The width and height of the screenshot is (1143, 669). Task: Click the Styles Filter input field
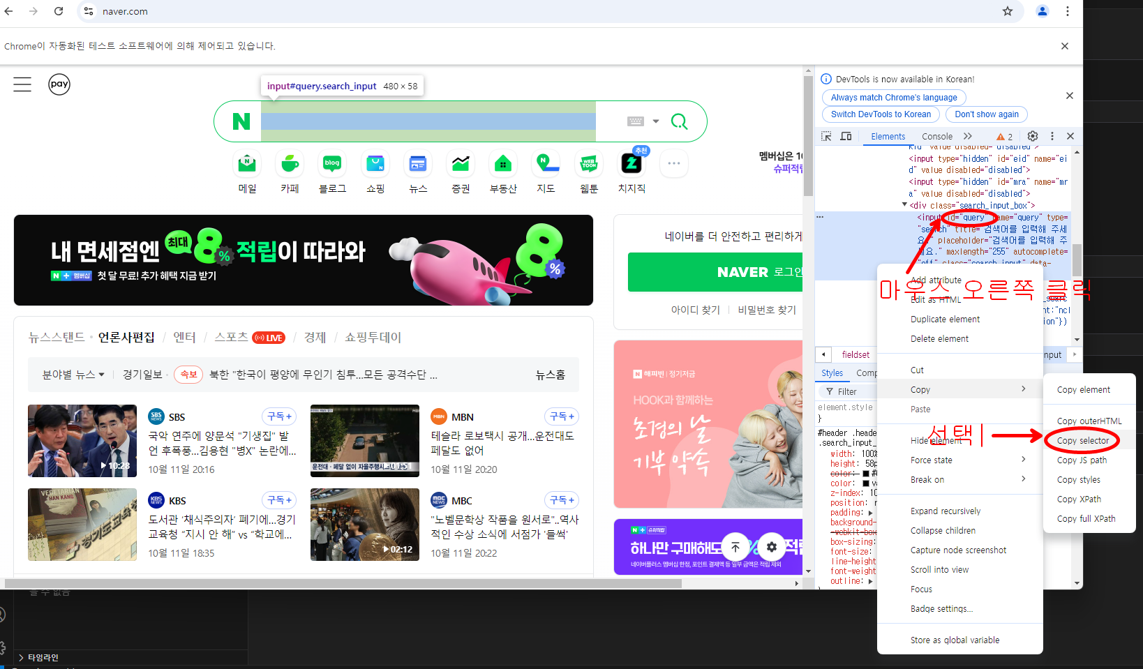click(847, 391)
